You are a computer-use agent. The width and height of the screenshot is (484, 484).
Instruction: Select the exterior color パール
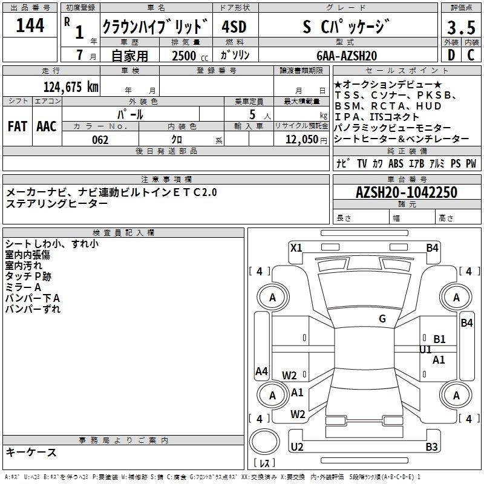pos(130,114)
